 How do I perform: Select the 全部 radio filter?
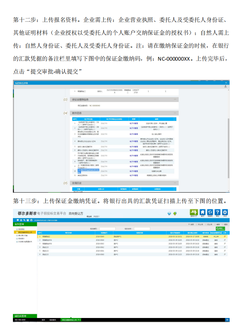[x=189, y=224]
